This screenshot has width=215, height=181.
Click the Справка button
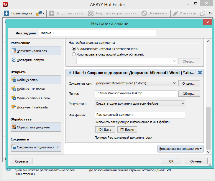click(x=22, y=161)
